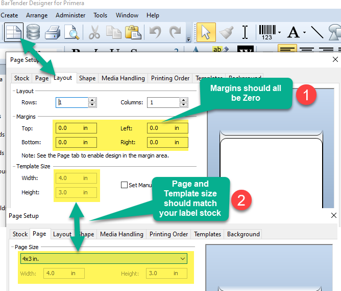Open the Administer menu
Image resolution: width=341 pixels, height=291 pixels.
[70, 15]
